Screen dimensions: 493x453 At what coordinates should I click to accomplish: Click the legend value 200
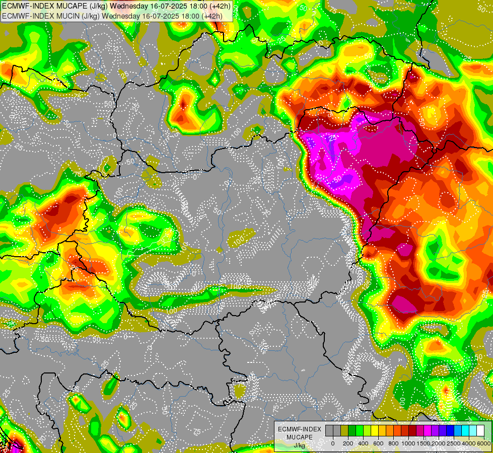348,443
